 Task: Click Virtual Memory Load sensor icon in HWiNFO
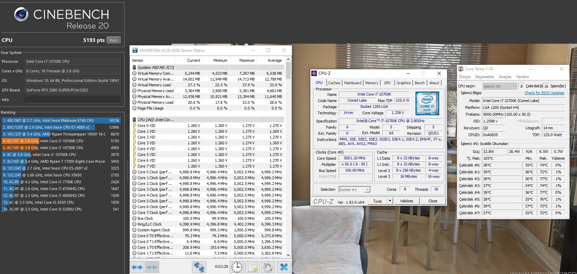[x=134, y=85]
